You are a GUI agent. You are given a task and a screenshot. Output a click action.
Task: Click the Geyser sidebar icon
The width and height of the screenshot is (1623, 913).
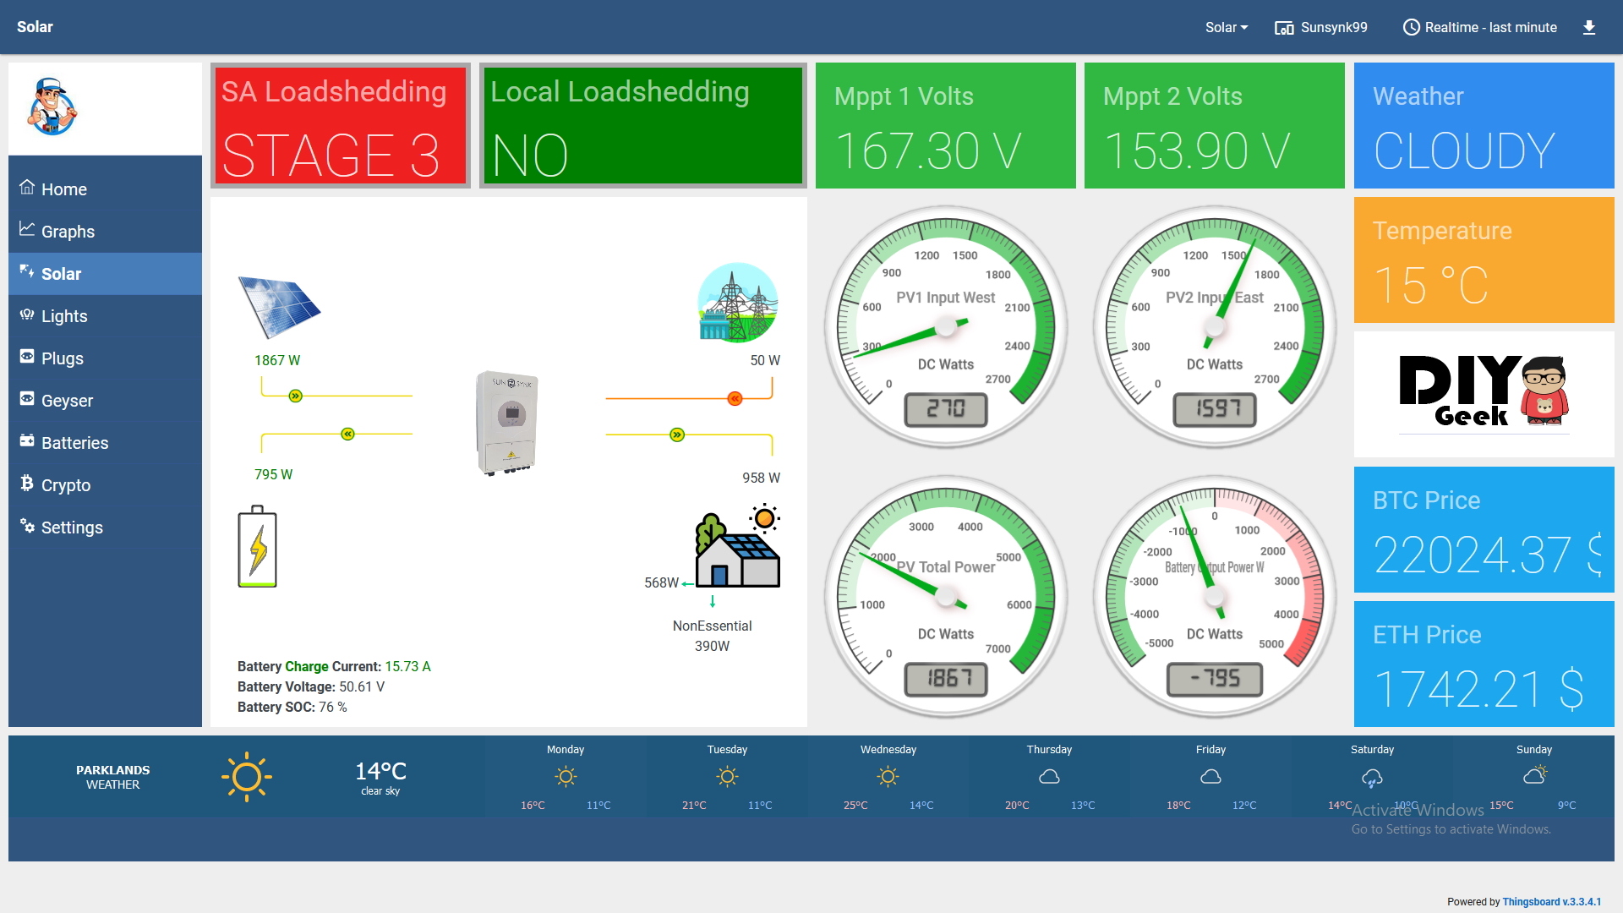(26, 401)
